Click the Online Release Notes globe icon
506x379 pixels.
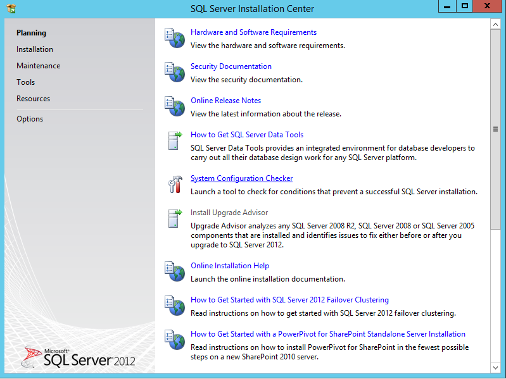[175, 106]
